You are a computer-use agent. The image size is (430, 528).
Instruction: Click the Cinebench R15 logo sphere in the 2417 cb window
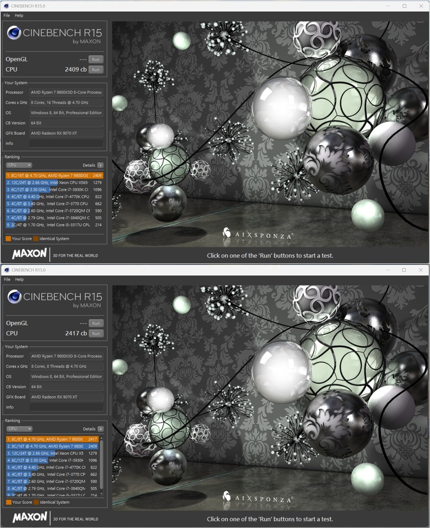[x=14, y=297]
